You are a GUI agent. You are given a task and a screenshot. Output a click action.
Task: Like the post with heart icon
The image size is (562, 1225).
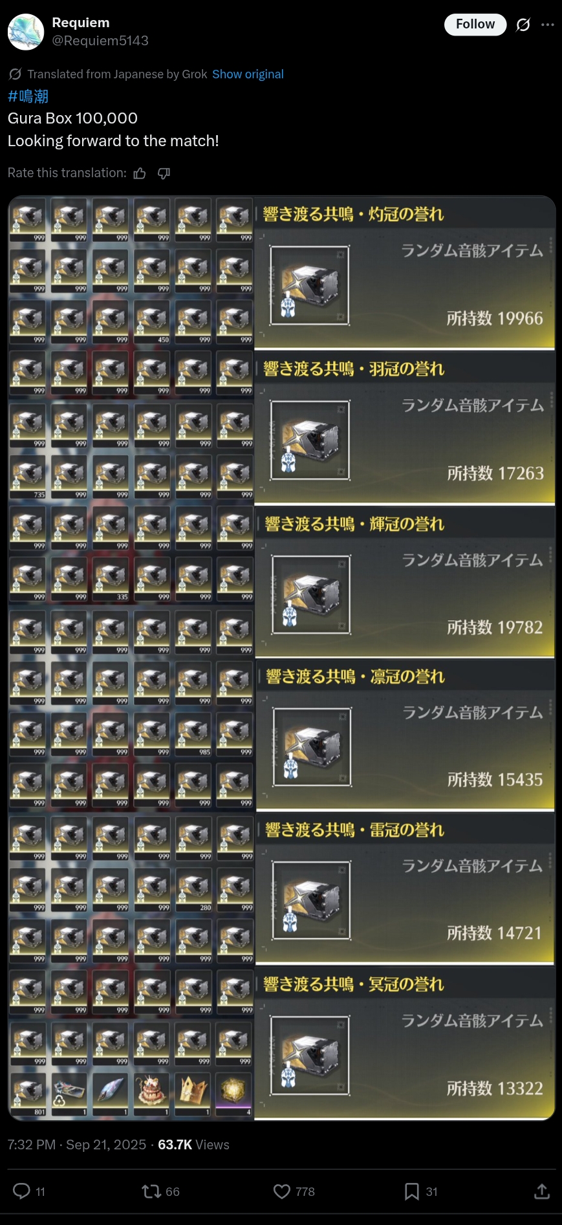point(282,1191)
